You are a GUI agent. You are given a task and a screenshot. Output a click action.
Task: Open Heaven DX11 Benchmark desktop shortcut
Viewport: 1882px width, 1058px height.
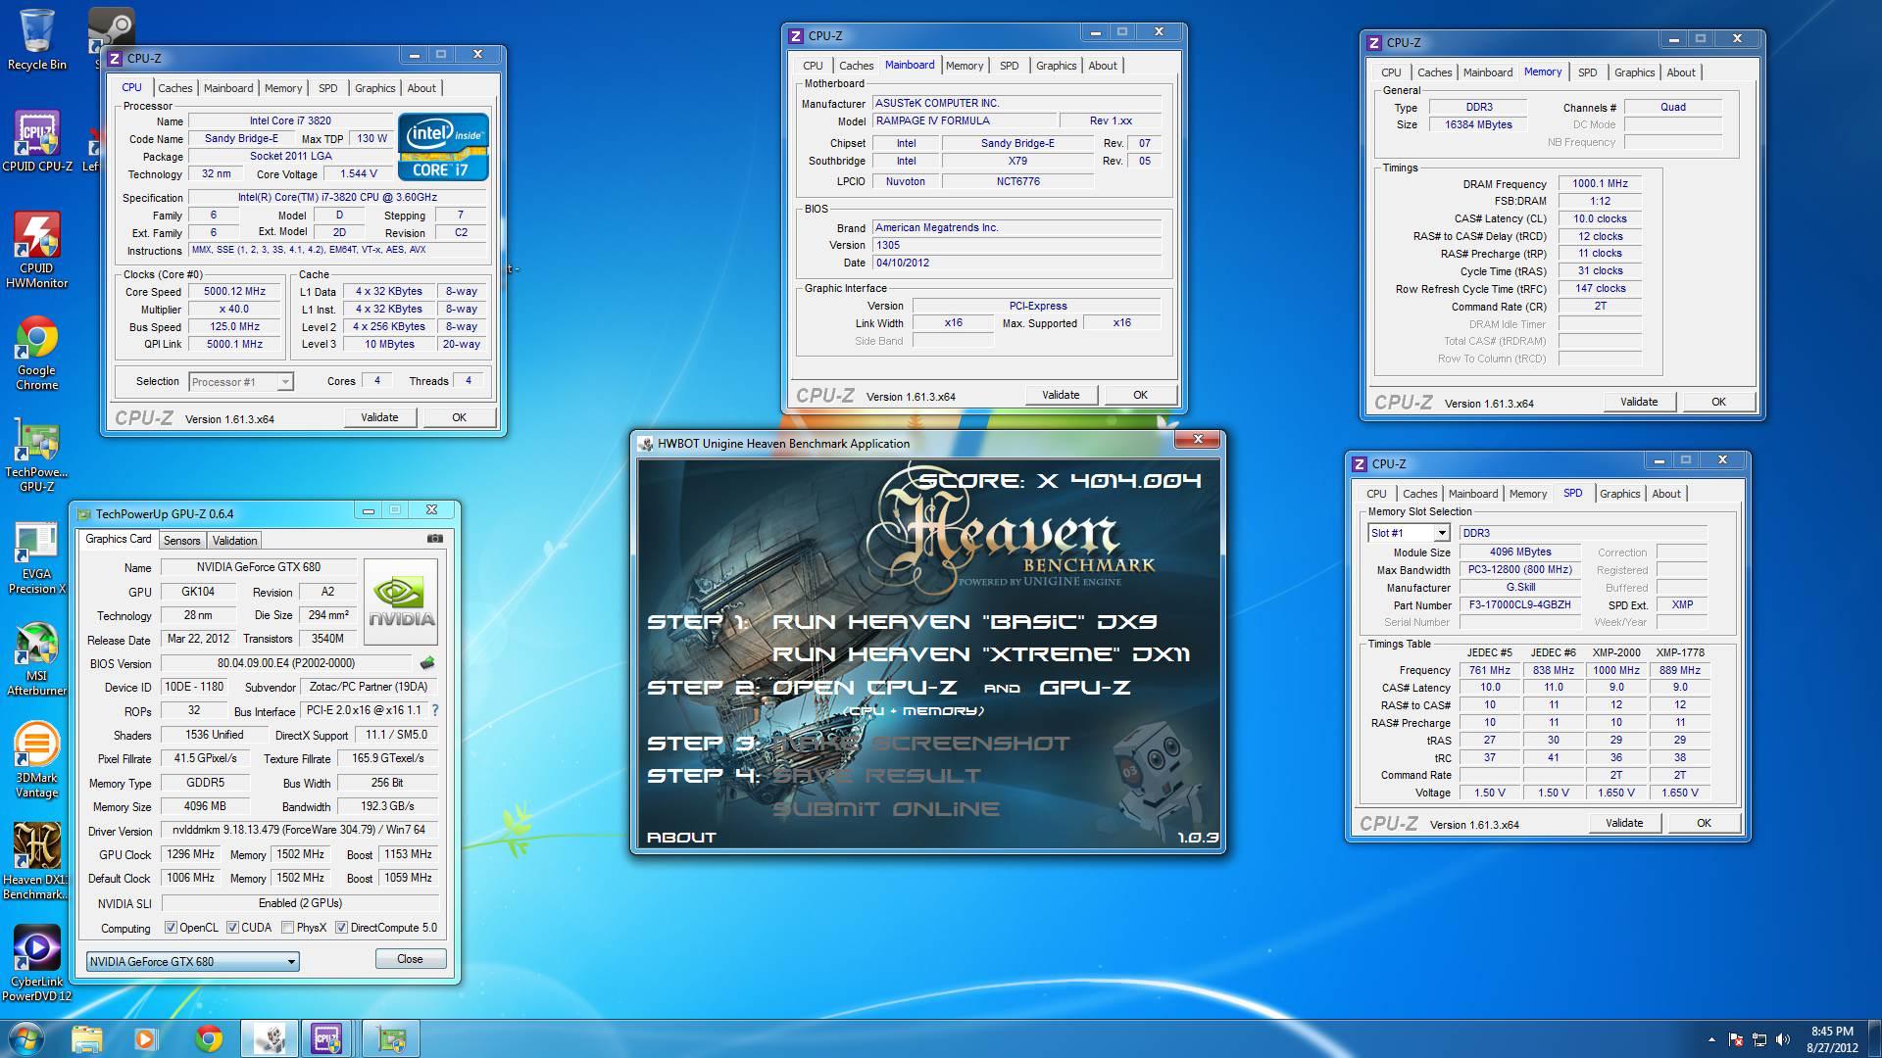point(36,862)
